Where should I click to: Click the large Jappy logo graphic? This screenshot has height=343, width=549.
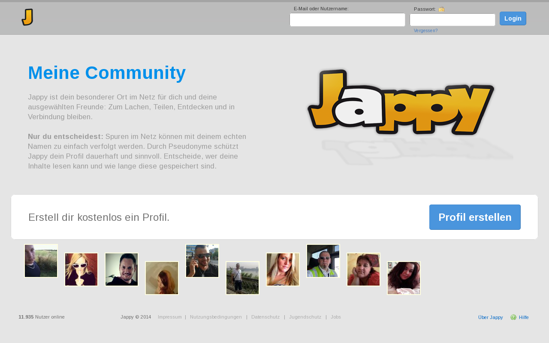point(401,102)
